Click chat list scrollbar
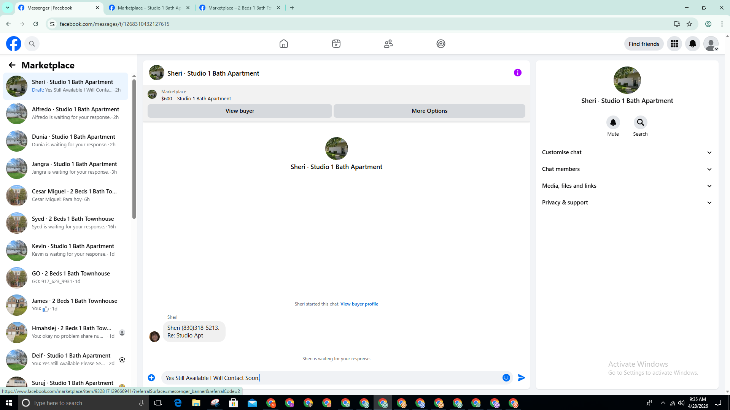This screenshot has width=730, height=410. click(x=134, y=148)
